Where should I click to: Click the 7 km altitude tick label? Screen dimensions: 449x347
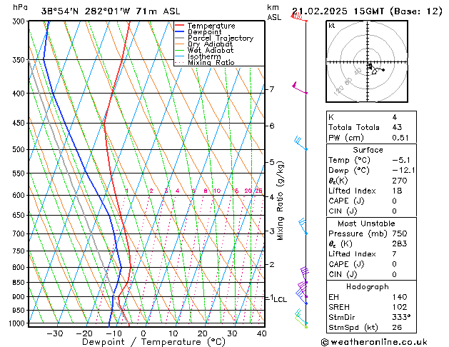(271, 89)
